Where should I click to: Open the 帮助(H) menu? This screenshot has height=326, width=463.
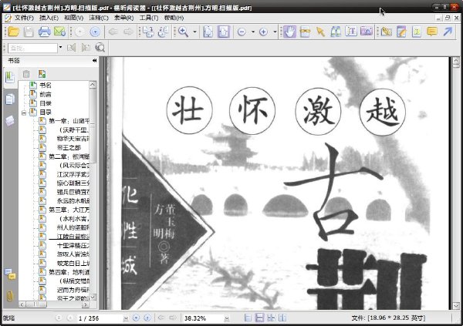(174, 18)
